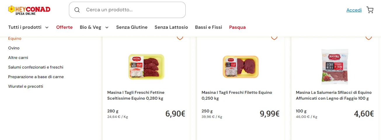Image resolution: width=381 pixels, height=140 pixels.
Task: Heart the Sfilacci di Equino product
Action: tap(369, 38)
